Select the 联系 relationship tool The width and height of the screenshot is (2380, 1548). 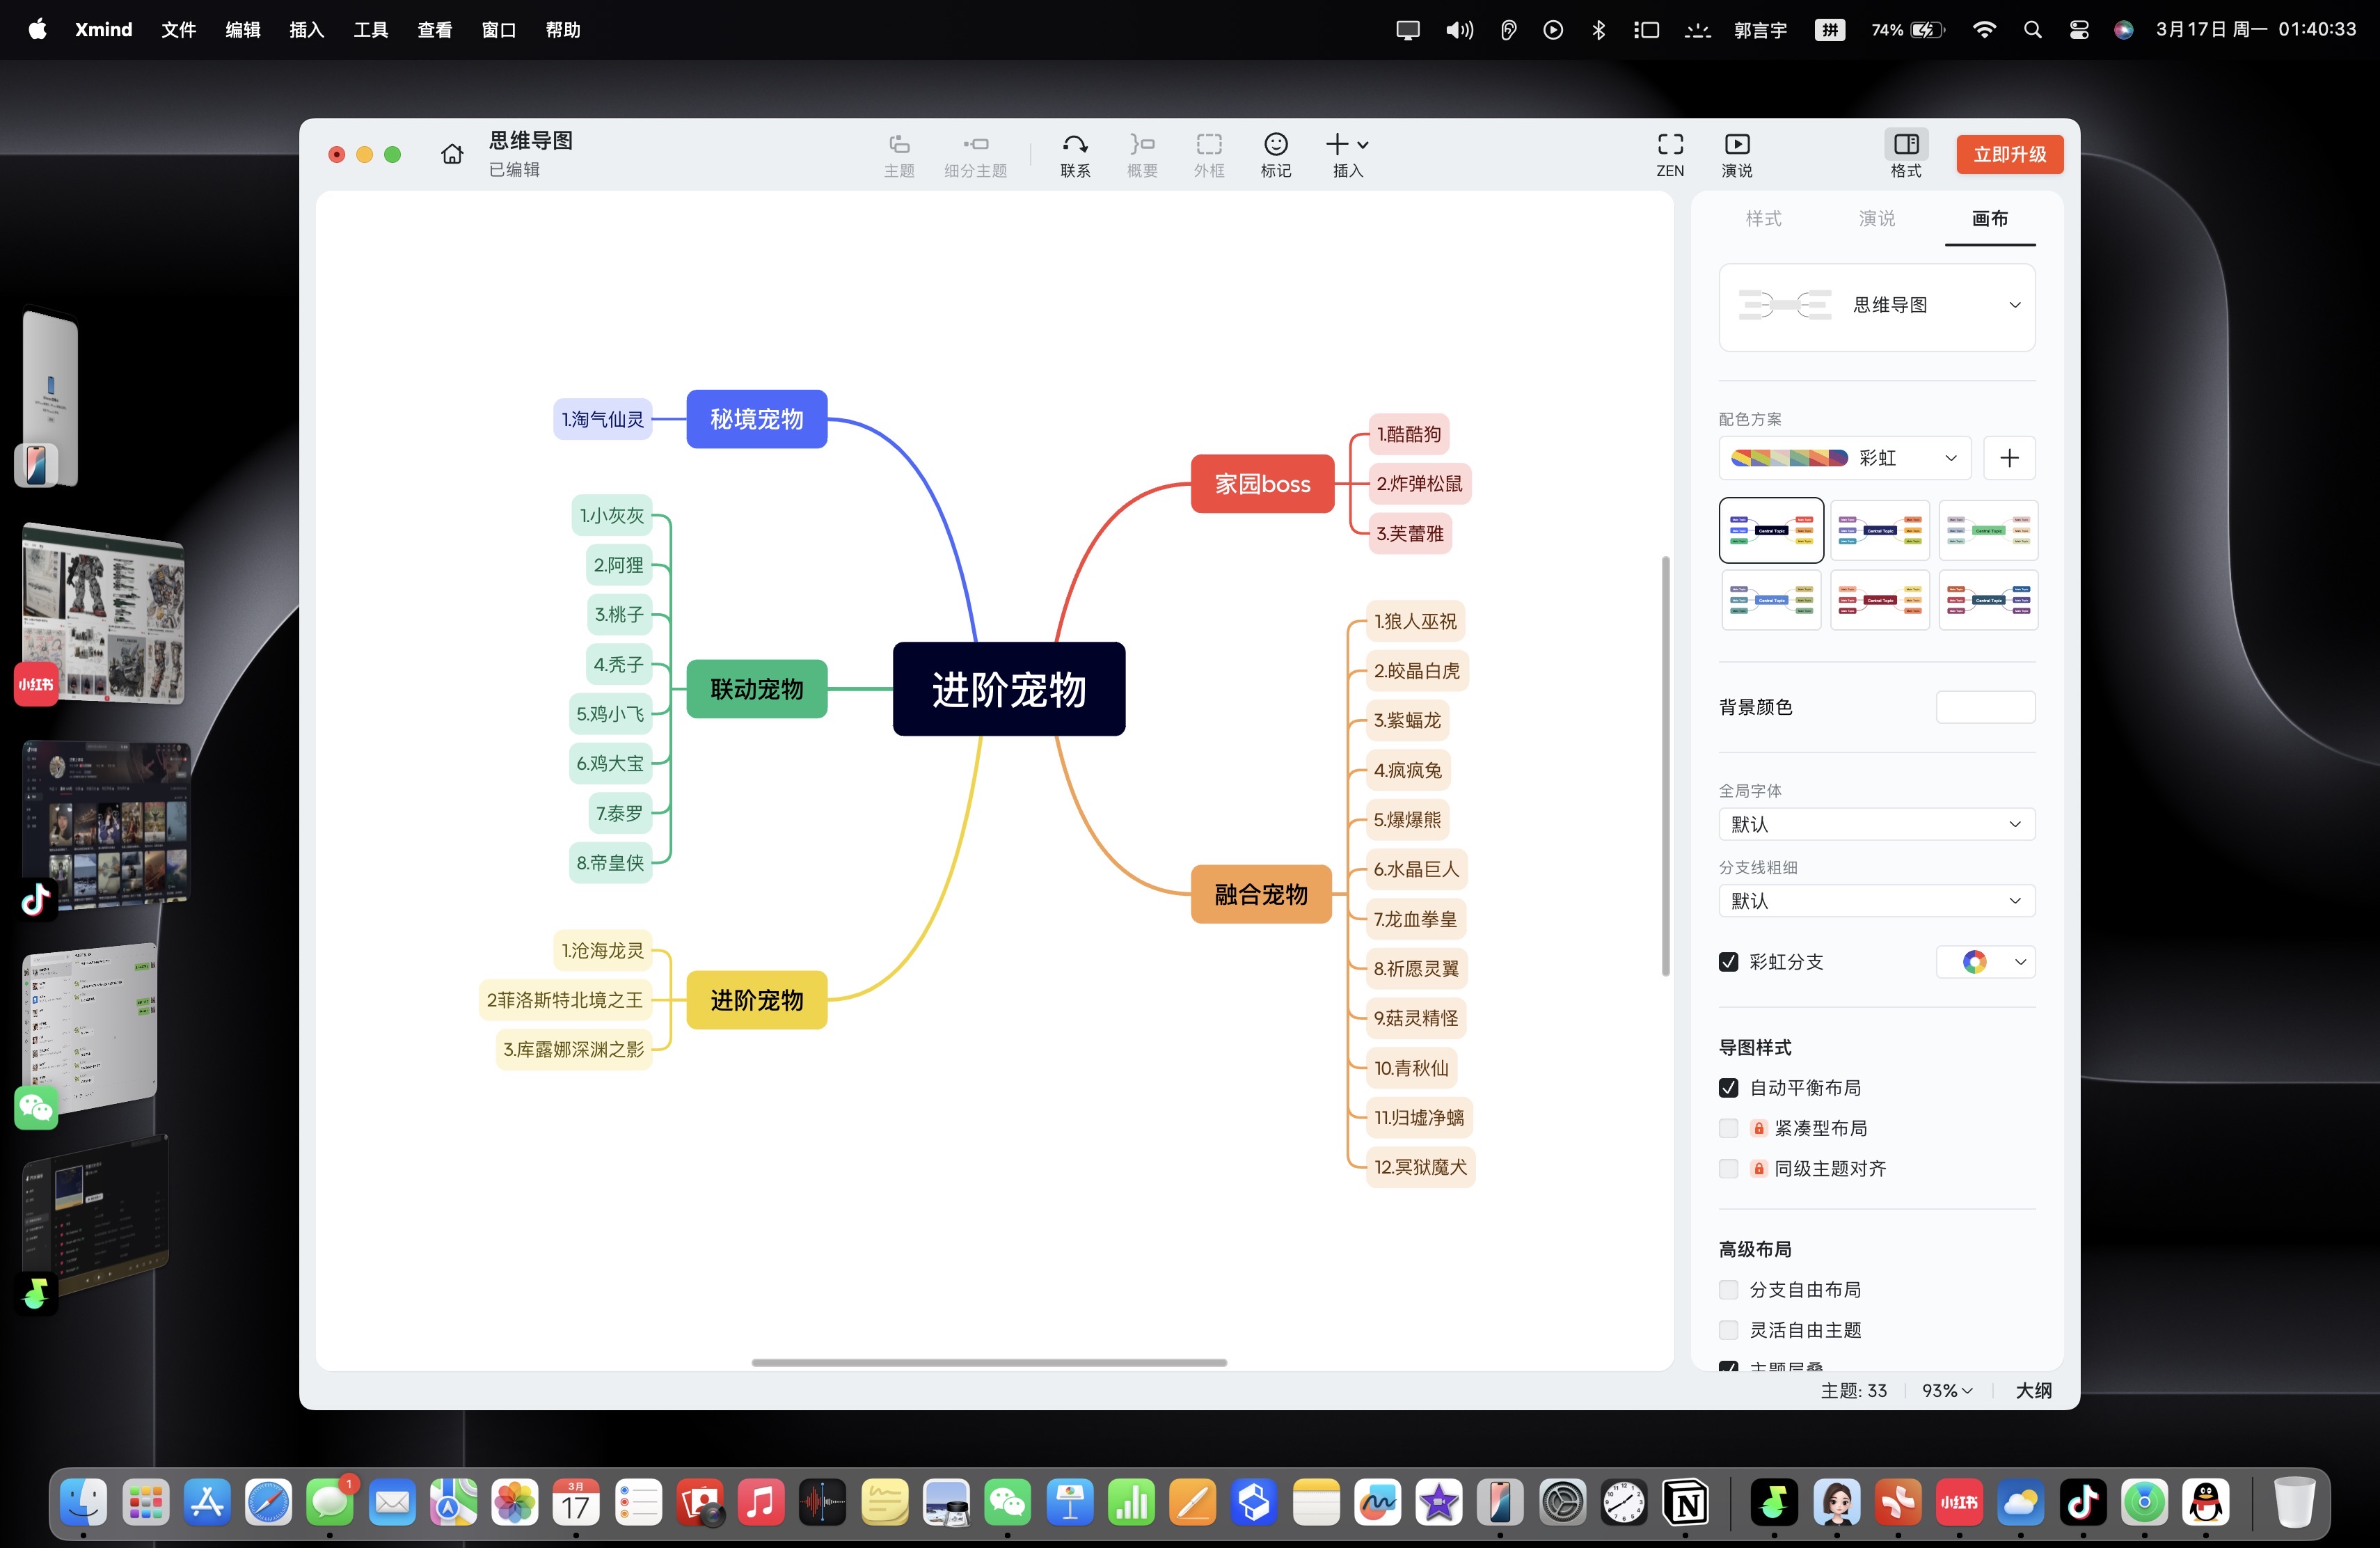click(1075, 155)
